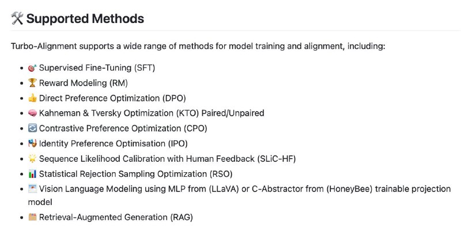Screen dimensions: 461x228
Task: Click the sparkle star emoji beside Sequence Likelihood
Action: tap(32, 159)
